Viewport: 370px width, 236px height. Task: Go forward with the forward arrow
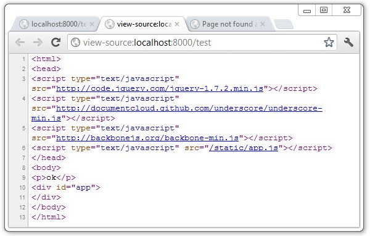(38, 43)
